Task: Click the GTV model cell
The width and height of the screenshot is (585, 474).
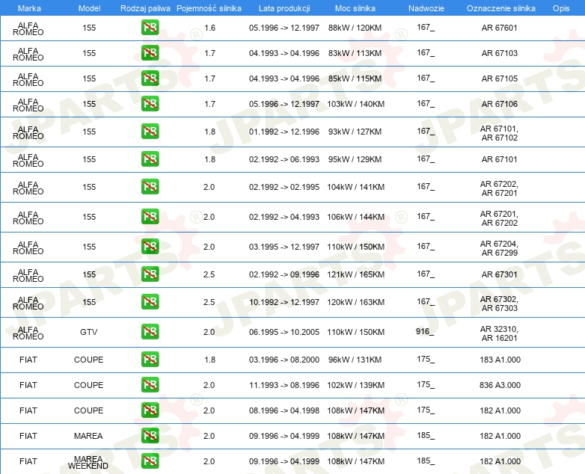Action: [89, 332]
